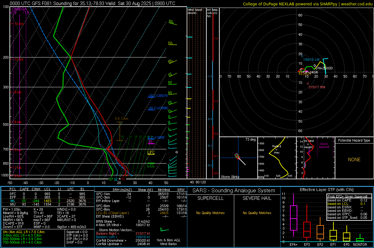Viewport: 374px width, 248px height.
Task: Click the 15 km height label
Action: click(19, 24)
